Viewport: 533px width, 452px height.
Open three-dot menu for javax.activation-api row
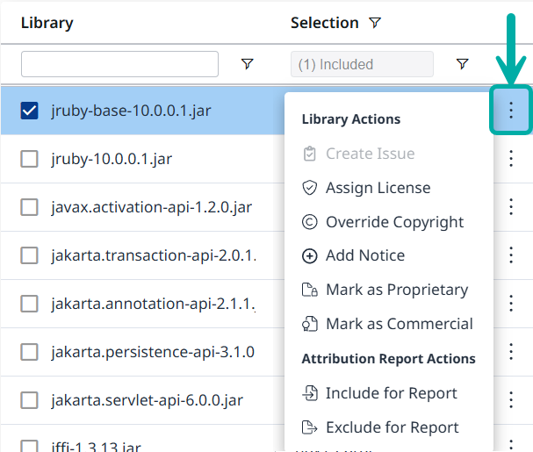click(x=510, y=207)
